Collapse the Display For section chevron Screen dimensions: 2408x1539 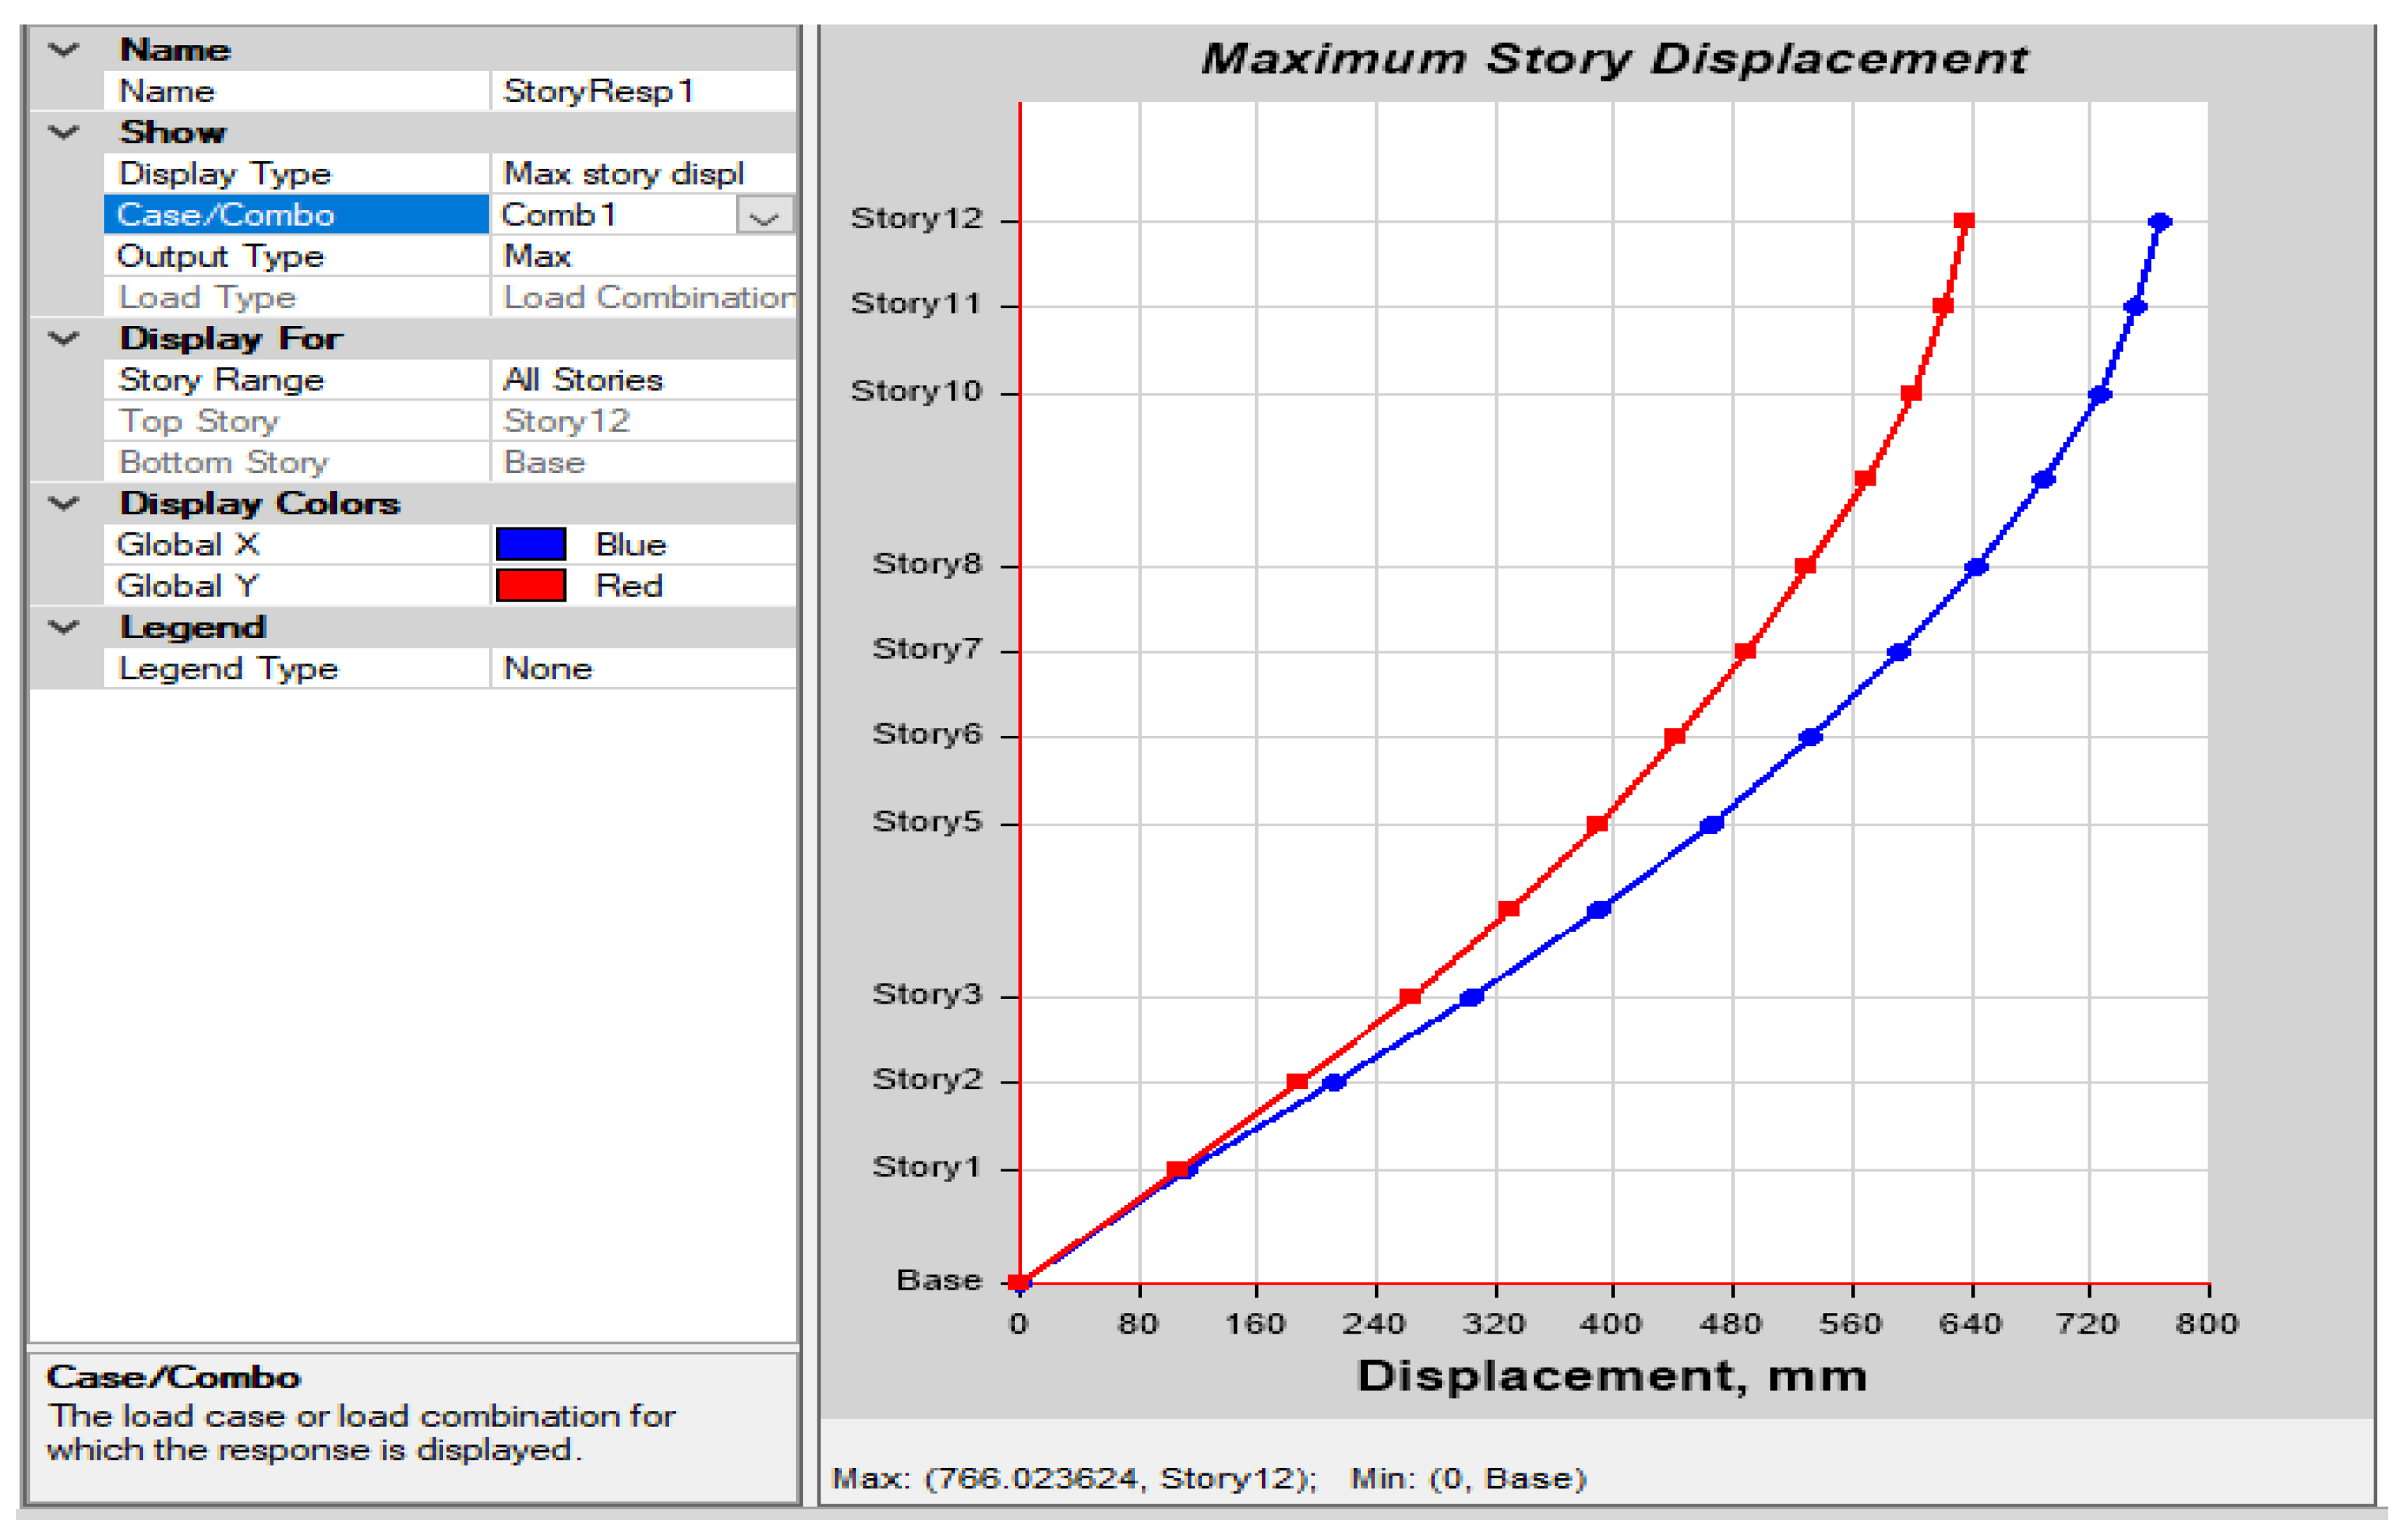click(x=63, y=339)
